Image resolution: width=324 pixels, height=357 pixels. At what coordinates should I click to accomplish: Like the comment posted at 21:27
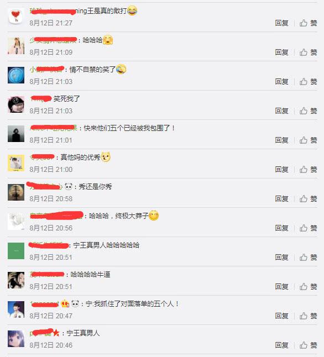(308, 23)
